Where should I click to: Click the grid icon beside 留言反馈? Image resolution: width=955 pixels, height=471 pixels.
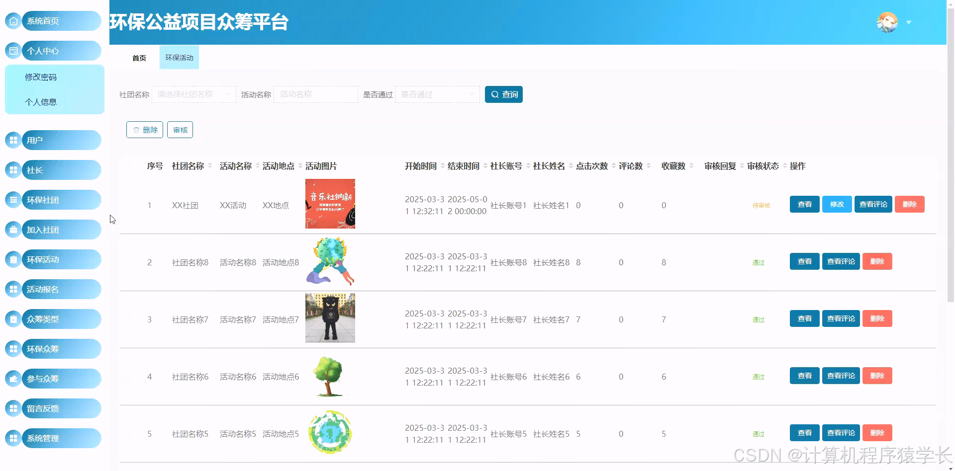[x=13, y=408]
